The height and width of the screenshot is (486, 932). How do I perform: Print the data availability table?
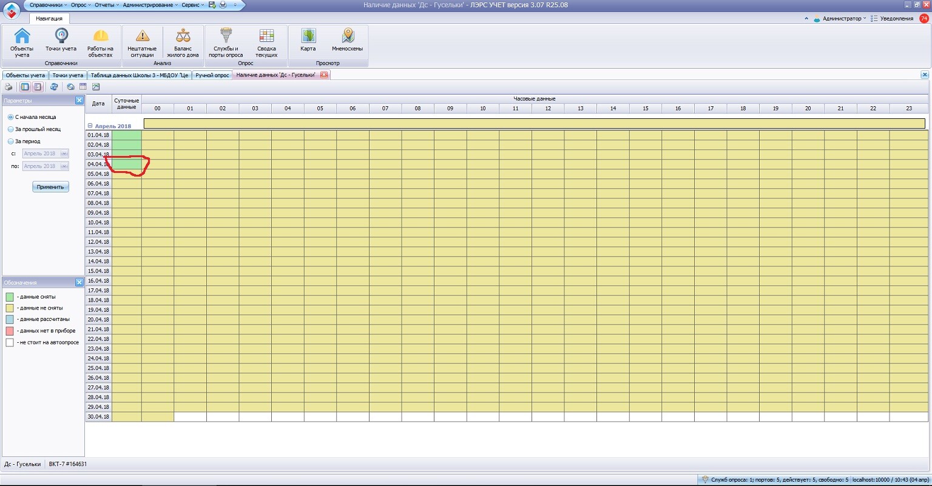tap(8, 87)
